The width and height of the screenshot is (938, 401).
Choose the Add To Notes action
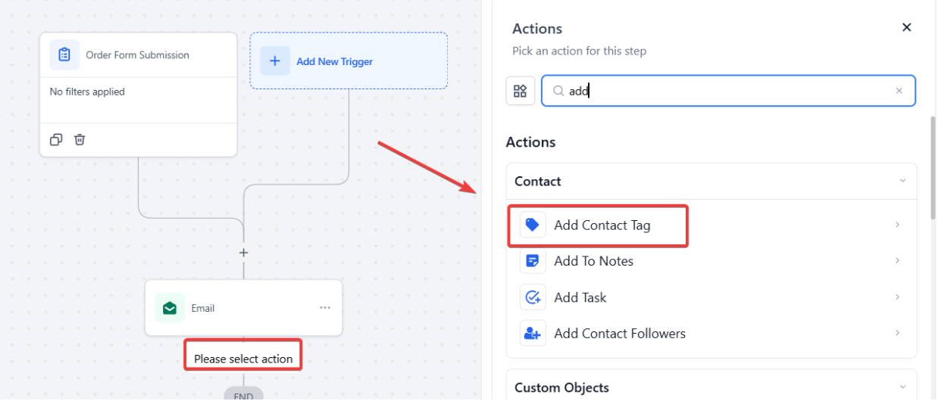[593, 261]
